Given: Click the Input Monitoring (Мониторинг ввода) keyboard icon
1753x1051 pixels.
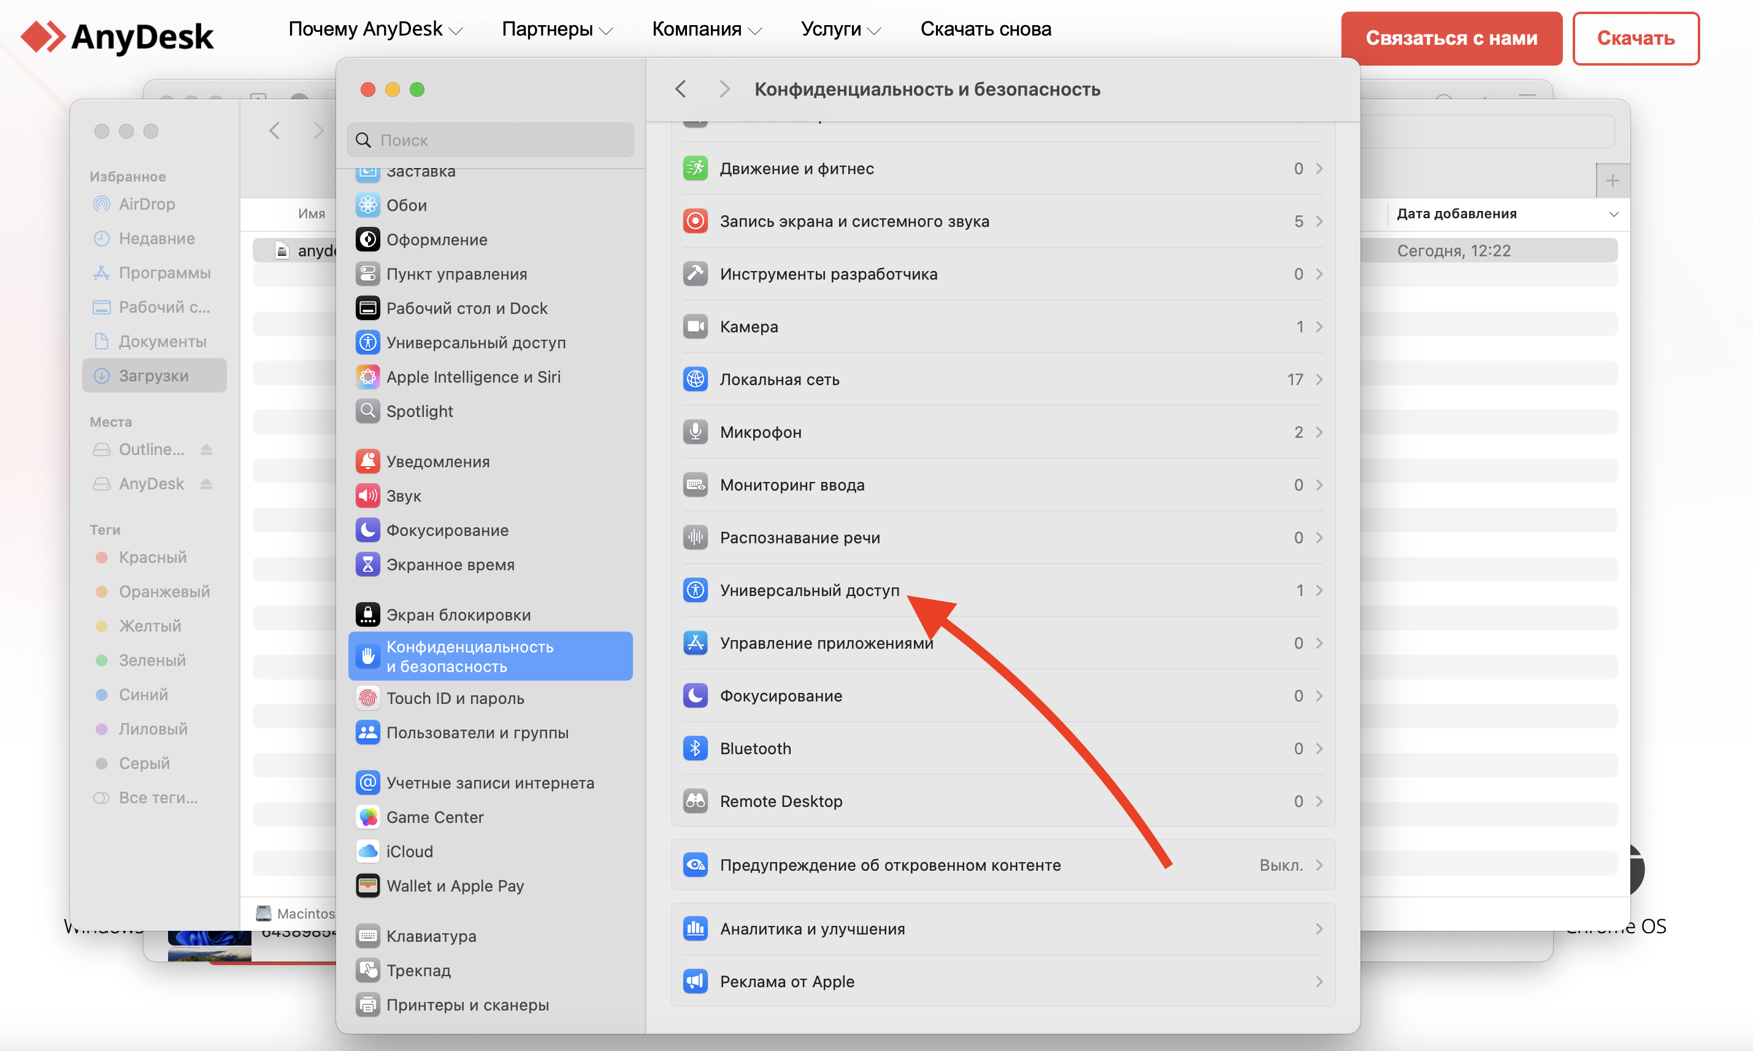Looking at the screenshot, I should click(695, 485).
